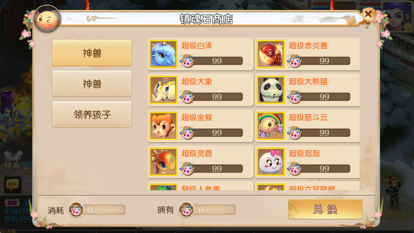Screen dimensions: 414x233
Task: Select the partially visible 超级六耳猕猴 item
Action: pyautogui.click(x=307, y=186)
